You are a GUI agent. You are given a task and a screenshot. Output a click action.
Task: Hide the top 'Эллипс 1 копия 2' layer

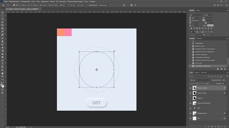click(190, 88)
